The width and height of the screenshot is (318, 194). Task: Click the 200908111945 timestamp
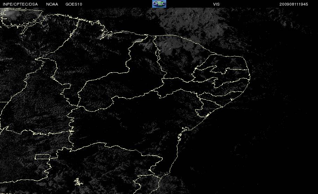(x=294, y=4)
